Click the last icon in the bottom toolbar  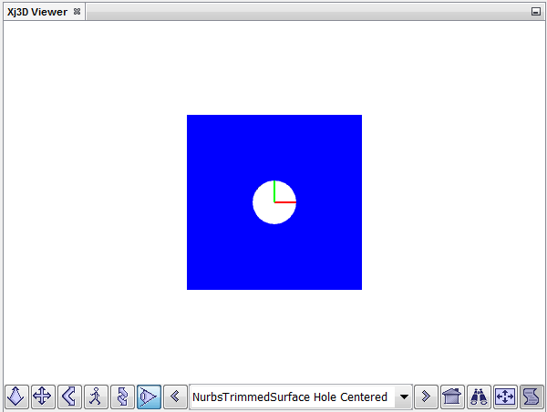532,397
